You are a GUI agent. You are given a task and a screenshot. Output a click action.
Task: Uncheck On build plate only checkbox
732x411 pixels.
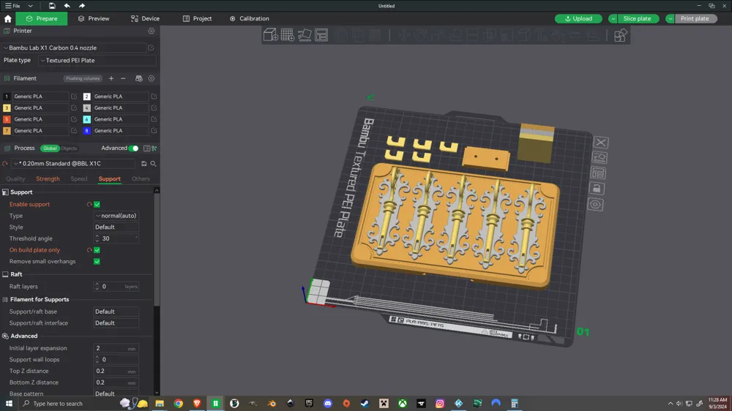click(x=97, y=250)
